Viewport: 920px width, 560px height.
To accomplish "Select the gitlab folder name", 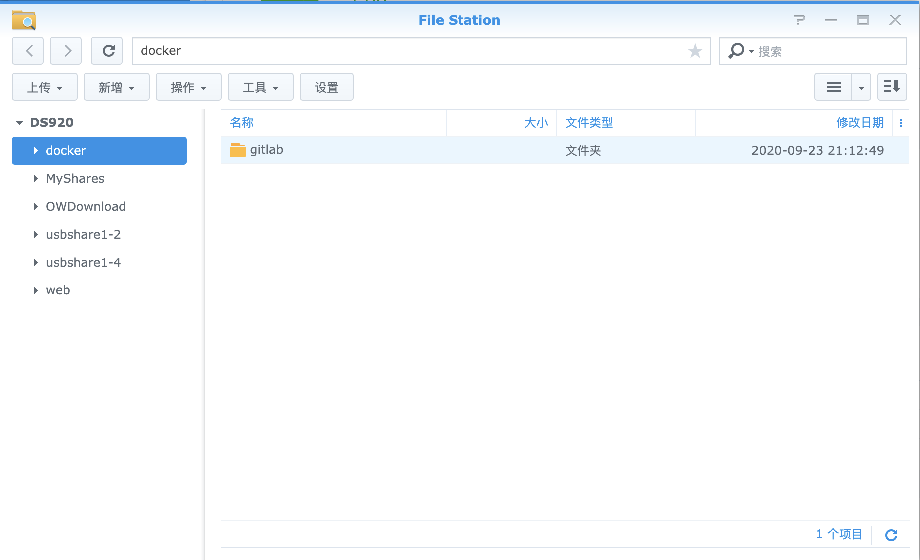I will click(x=267, y=150).
